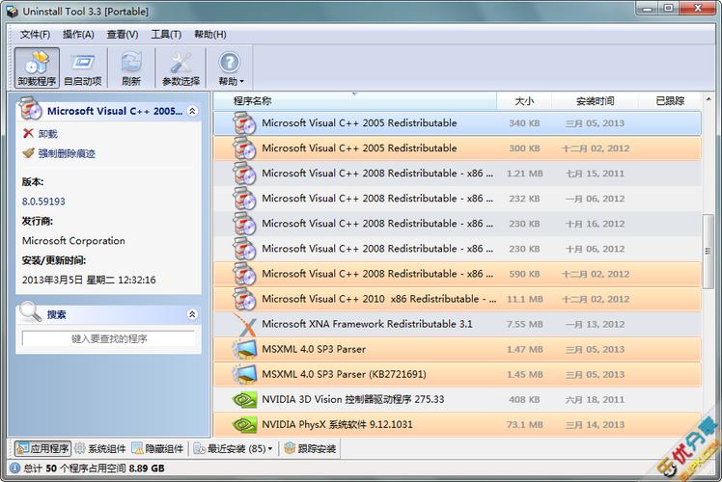
Task: Click 11.1 MB size of Visual C++ 2010
Action: 524,299
